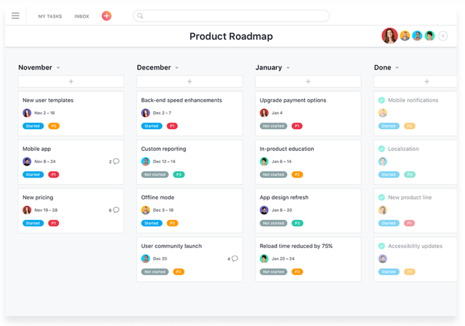Toggle completion checkmark on Localization task
The width and height of the screenshot is (465, 326).
pyautogui.click(x=382, y=149)
